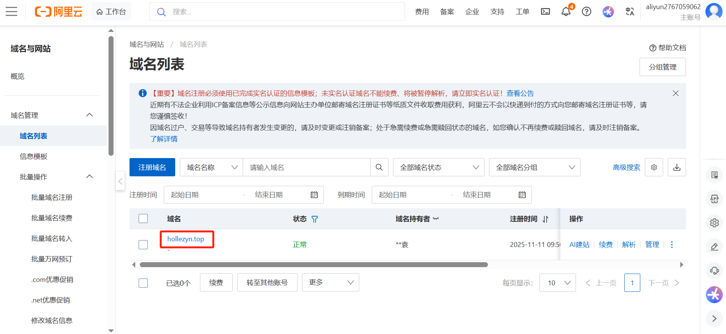Screen dimensions: 726x334
Task: Open the Cloud Shell terminal icon
Action: click(545, 12)
